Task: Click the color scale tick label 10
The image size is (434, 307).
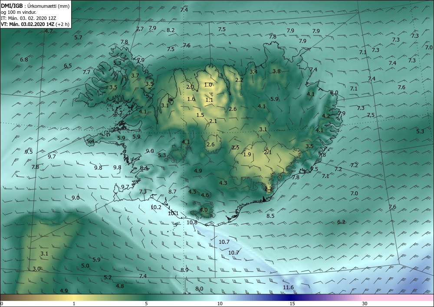Action: click(220, 304)
